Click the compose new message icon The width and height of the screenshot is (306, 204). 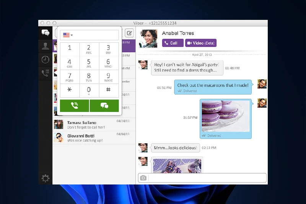(x=129, y=33)
